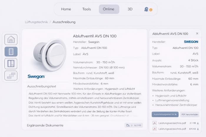Image resolution: width=206 pixels, height=137 pixels.
Task: Select side panel Maximale Einbaulänge 60 mm
Action: click(193, 79)
